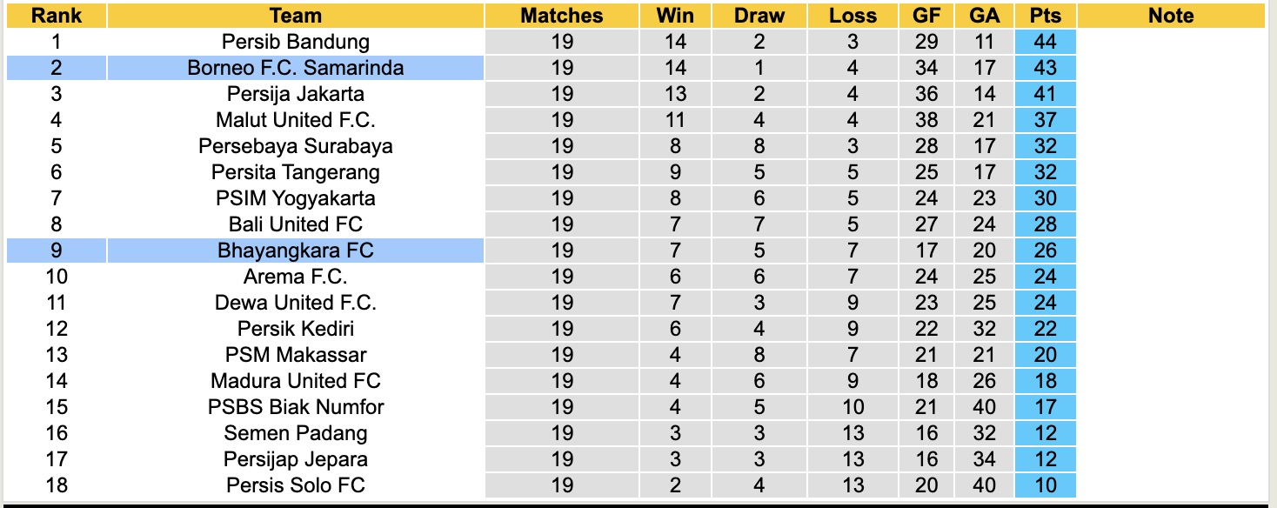Click Persis Solo FC team name
The height and width of the screenshot is (508, 1277).
point(296,485)
